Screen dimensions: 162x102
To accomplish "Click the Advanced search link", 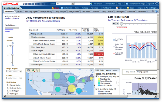I will [x=98, y=4].
